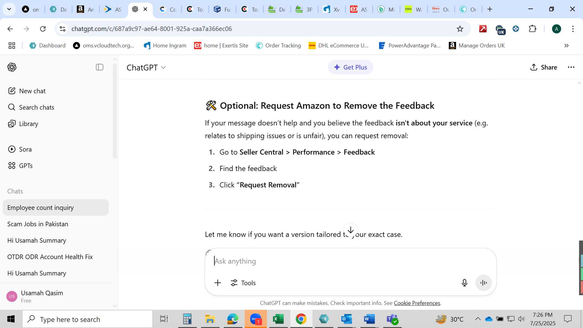Open the Home Ingram bookmark
The height and width of the screenshot is (328, 583).
pos(165,46)
